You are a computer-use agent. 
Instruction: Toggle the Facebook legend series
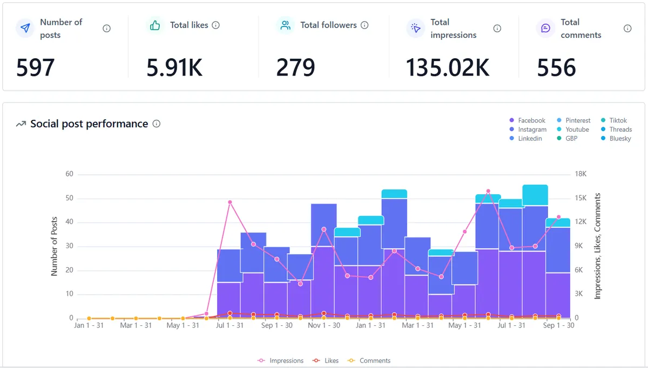click(527, 120)
